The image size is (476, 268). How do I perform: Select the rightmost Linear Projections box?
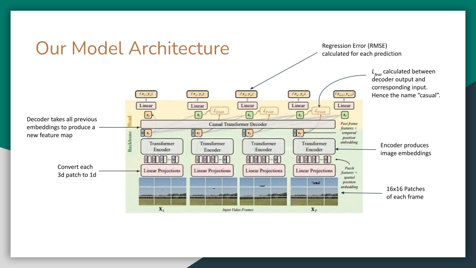coord(314,171)
